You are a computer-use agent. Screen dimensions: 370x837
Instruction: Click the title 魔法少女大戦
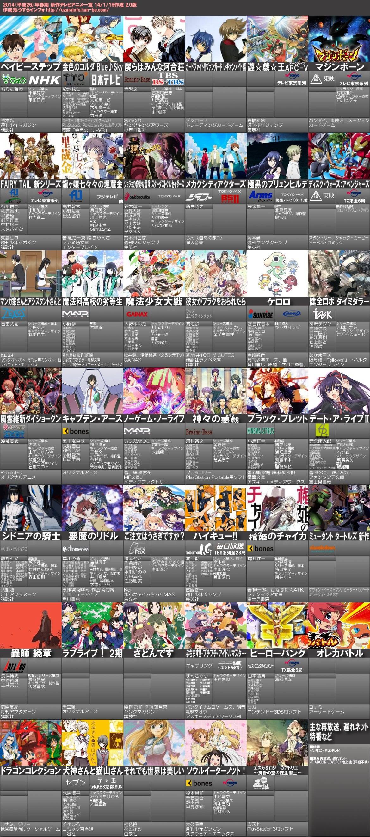pos(154,302)
